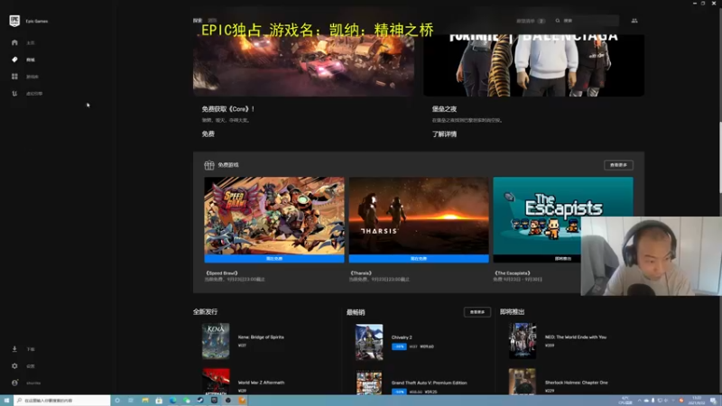This screenshot has height=406, width=722.
Task: Click 'World War Z Aftermath' title
Action: tap(261, 383)
